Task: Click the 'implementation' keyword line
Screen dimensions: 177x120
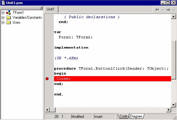Action: [71, 48]
